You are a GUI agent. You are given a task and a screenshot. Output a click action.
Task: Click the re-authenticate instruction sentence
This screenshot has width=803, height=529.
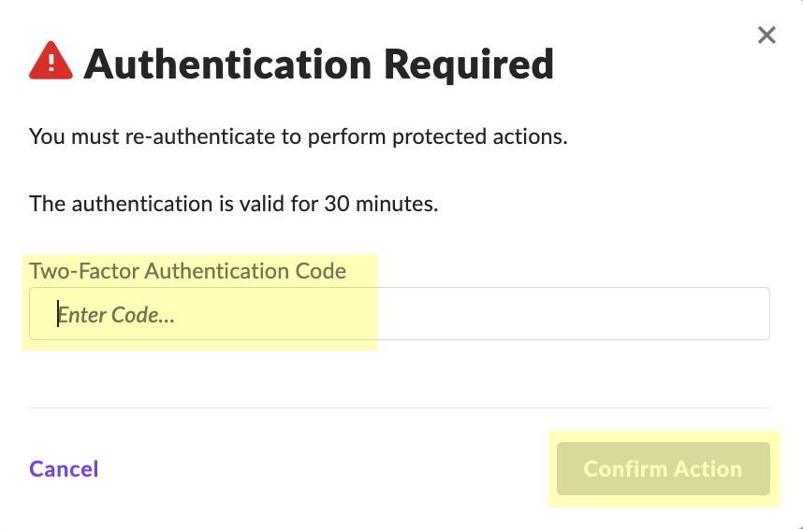click(x=299, y=137)
